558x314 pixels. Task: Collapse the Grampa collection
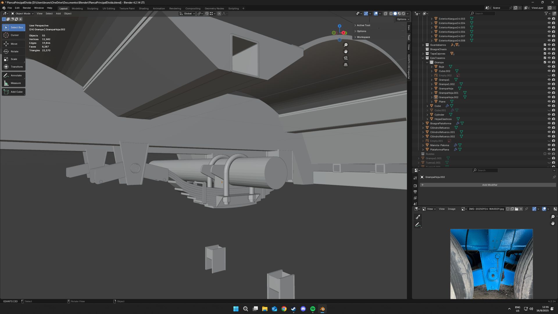coord(427,62)
